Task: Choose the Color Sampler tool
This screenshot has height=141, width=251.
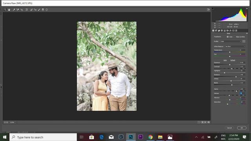Action: coord(18,10)
